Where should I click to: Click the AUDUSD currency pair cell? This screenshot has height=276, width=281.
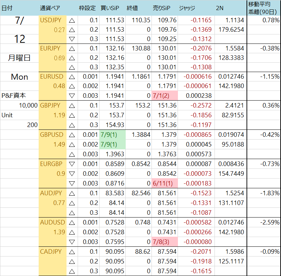click(x=52, y=222)
